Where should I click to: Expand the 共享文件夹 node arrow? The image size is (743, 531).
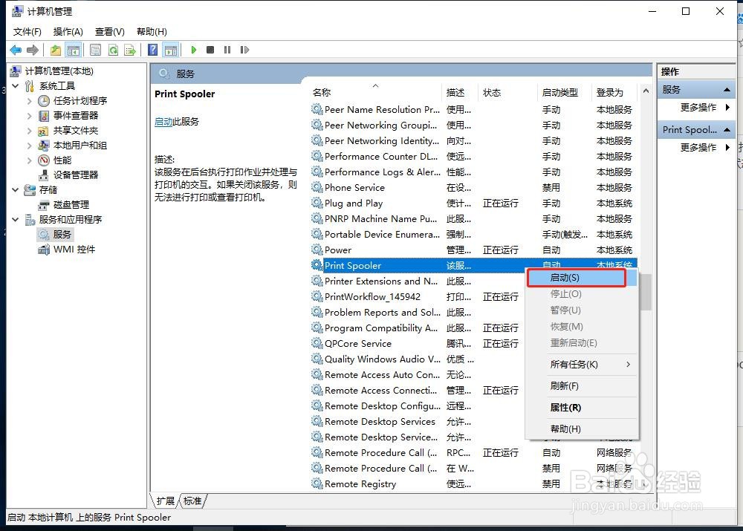(x=30, y=130)
